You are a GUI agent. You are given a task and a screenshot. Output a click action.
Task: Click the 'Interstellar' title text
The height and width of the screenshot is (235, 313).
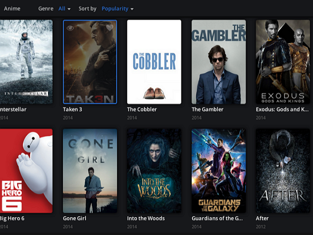(13, 109)
